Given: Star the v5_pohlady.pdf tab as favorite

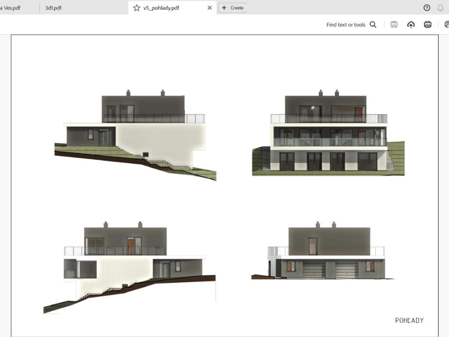Looking at the screenshot, I should click(136, 8).
